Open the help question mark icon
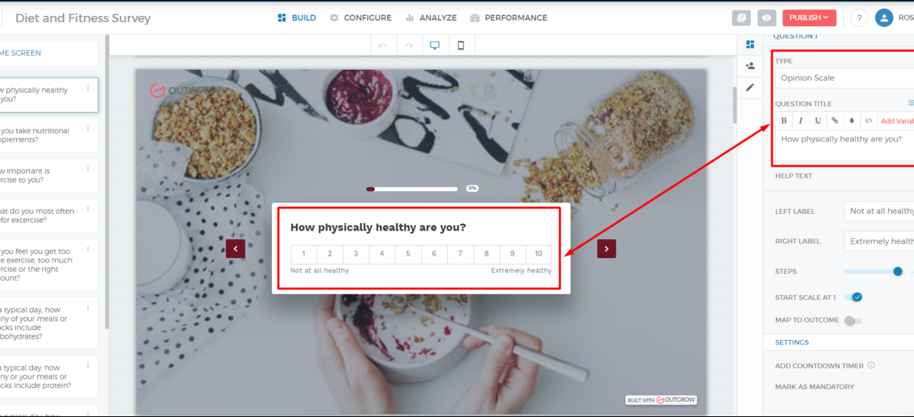Screen dimensions: 914x417 [x=859, y=18]
